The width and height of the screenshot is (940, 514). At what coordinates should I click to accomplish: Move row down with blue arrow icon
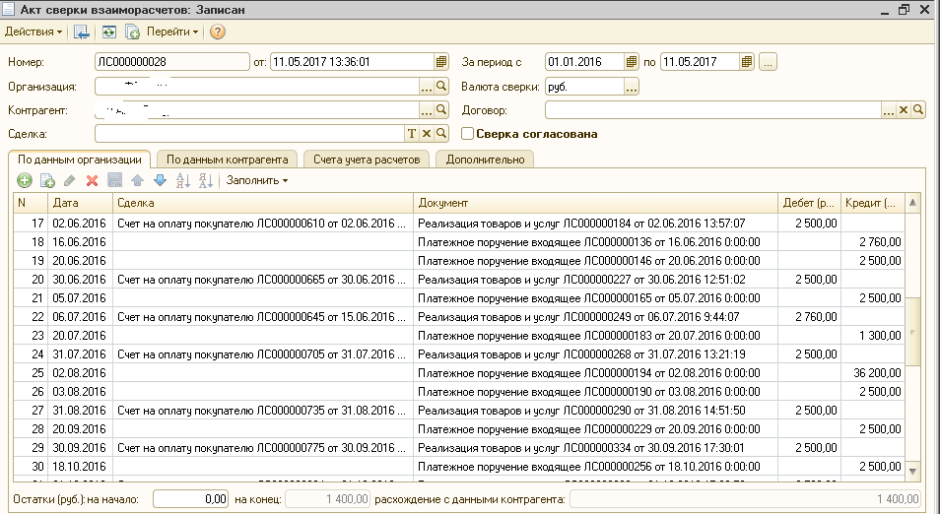click(x=160, y=180)
